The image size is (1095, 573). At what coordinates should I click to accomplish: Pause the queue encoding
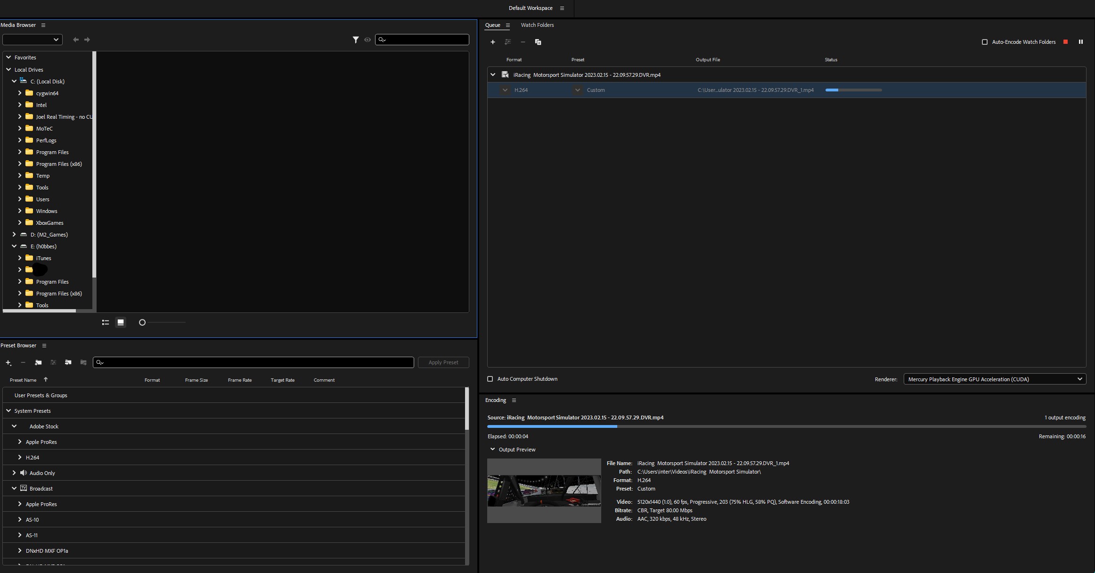click(x=1081, y=42)
